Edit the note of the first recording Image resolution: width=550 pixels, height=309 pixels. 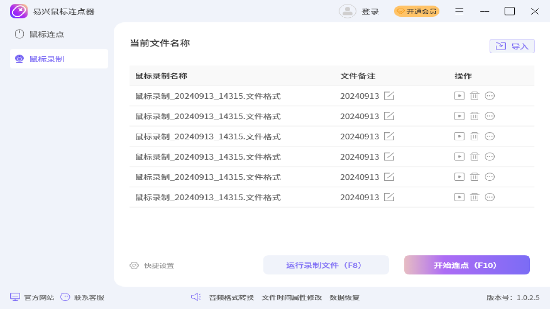click(389, 96)
